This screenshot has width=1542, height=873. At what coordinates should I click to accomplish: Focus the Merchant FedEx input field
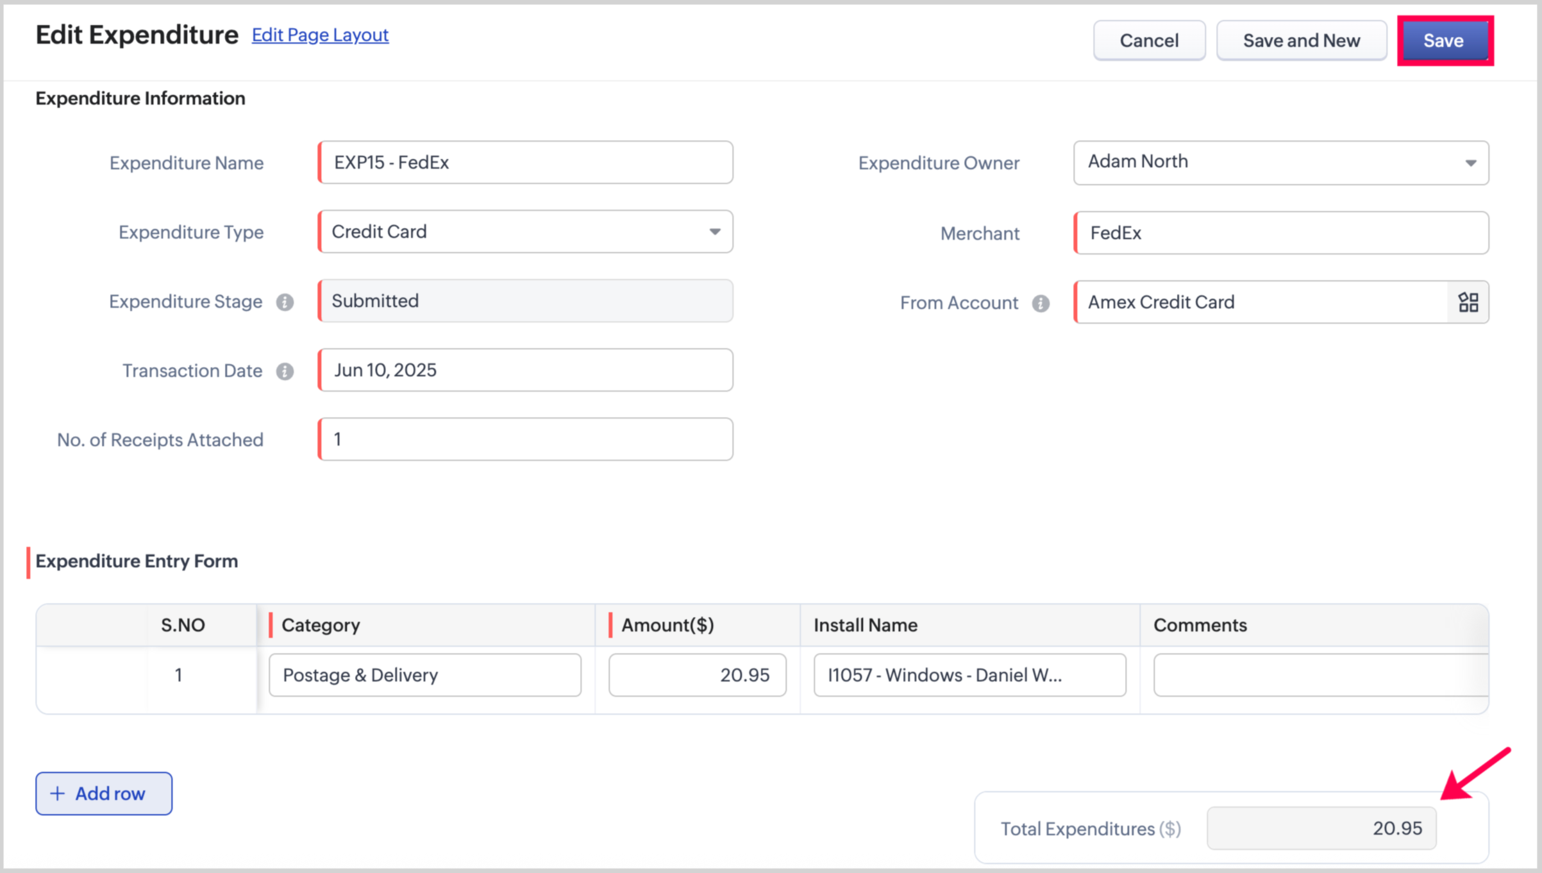(x=1281, y=233)
